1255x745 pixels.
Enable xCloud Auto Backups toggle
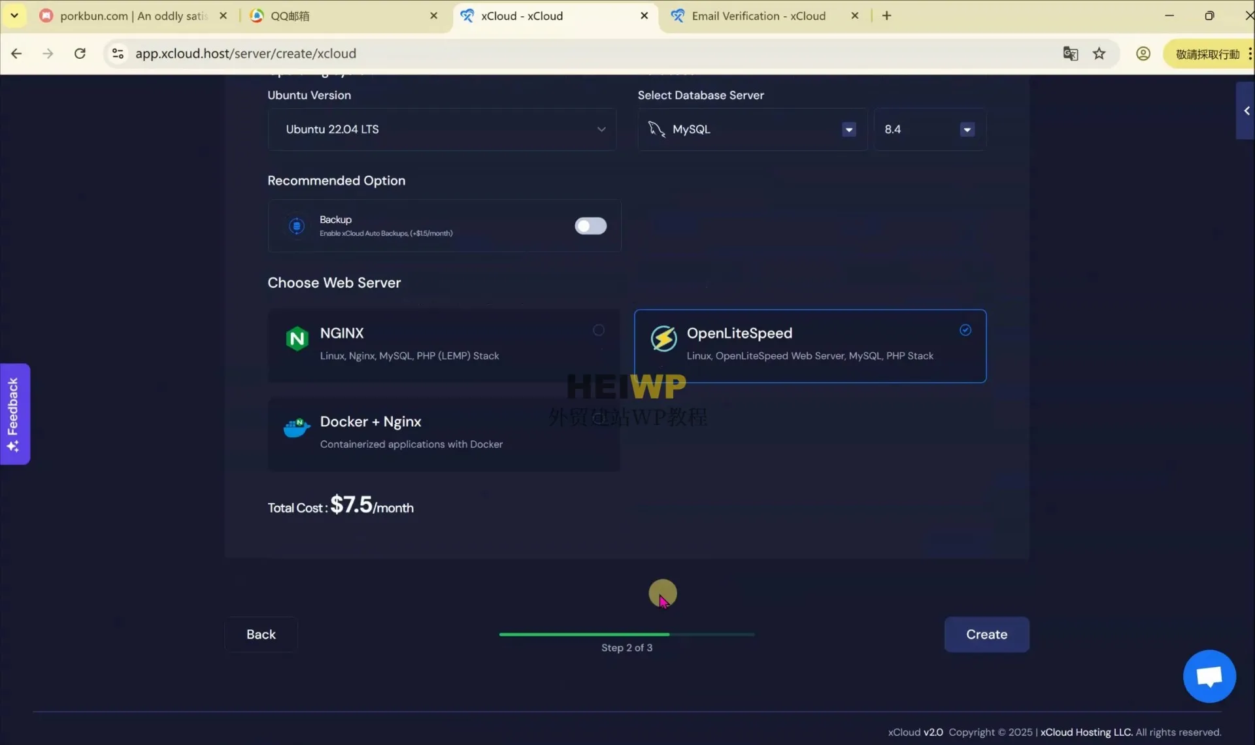590,225
